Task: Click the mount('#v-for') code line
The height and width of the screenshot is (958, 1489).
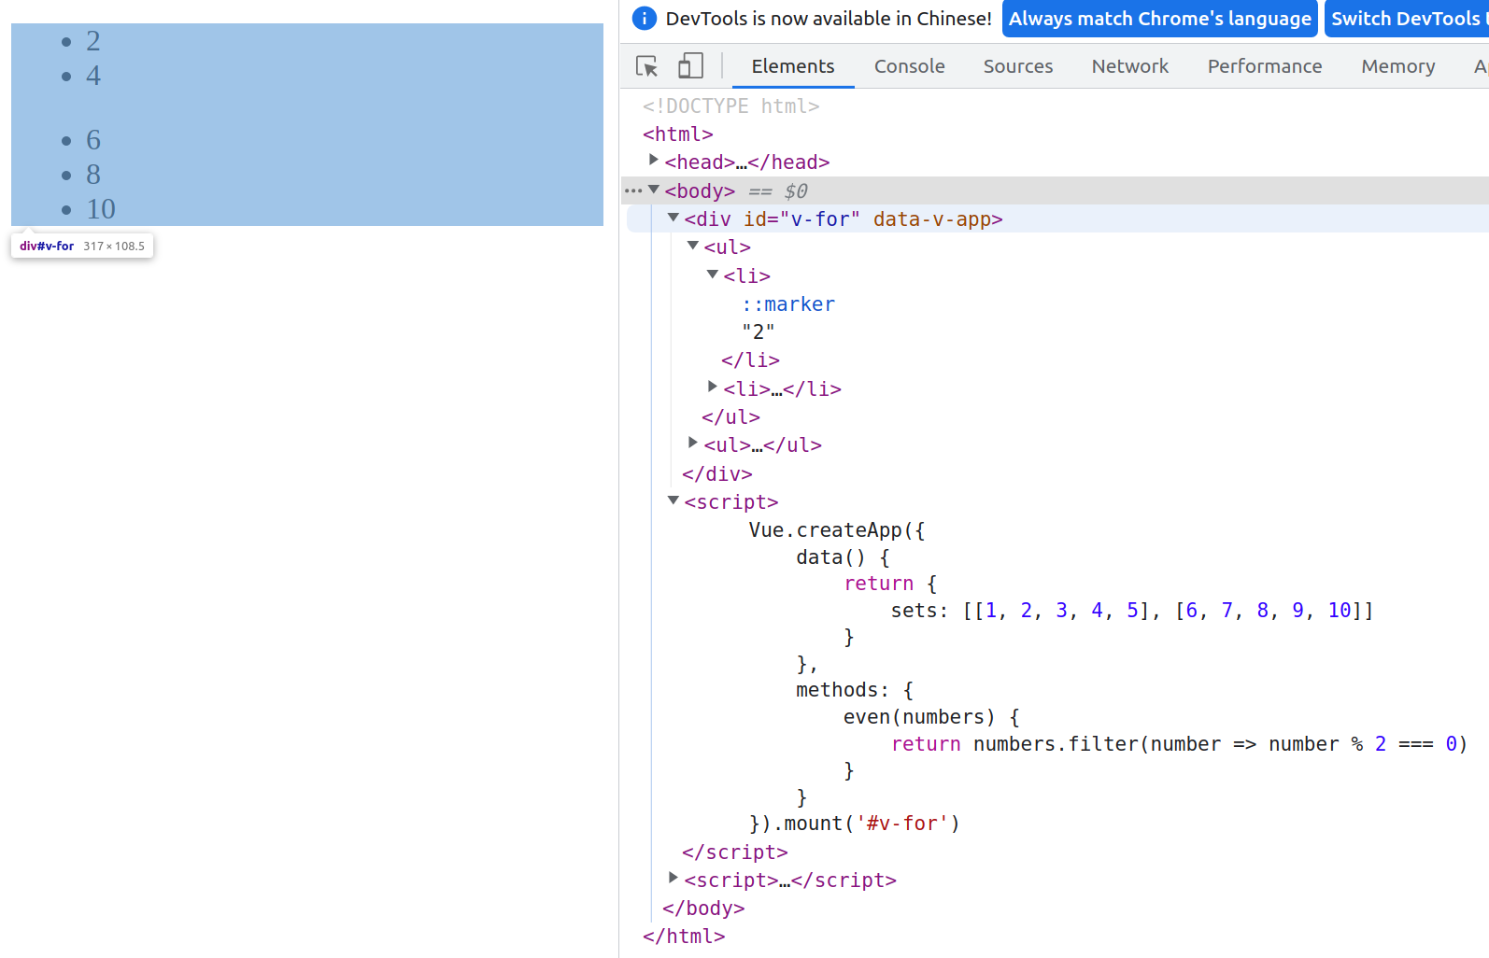Action: 855,824
